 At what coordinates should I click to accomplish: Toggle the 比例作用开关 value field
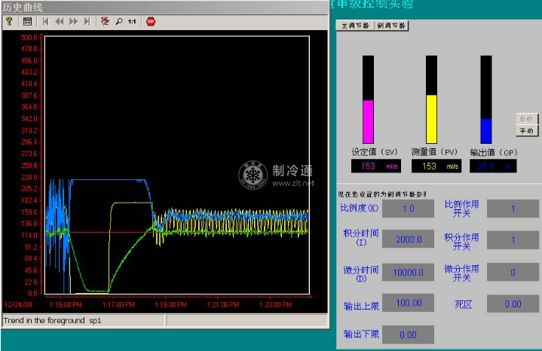513,208
